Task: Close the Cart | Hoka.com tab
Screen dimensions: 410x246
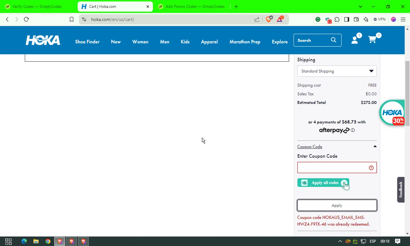Action: [148, 7]
